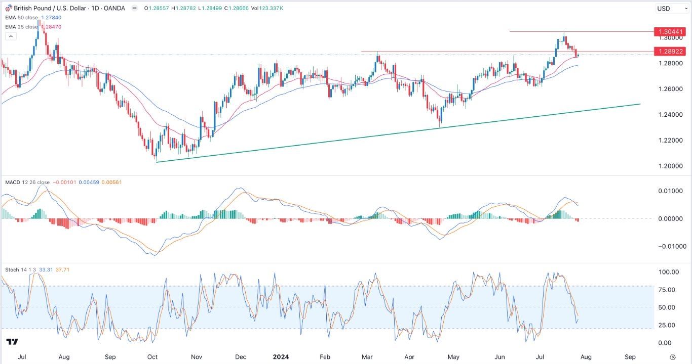The image size is (692, 364).
Task: Select the MACD 12 26 close legend
Action: click(27, 182)
